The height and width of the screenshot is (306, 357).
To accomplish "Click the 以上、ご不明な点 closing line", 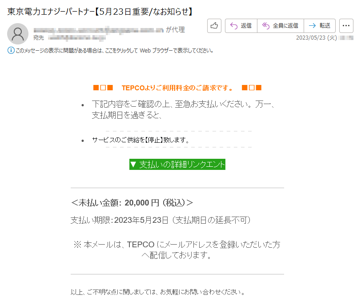I will coord(158,292).
